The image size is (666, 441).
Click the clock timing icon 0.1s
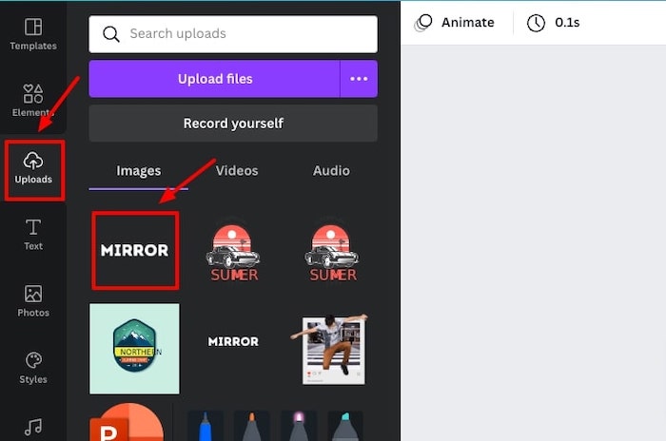point(536,23)
